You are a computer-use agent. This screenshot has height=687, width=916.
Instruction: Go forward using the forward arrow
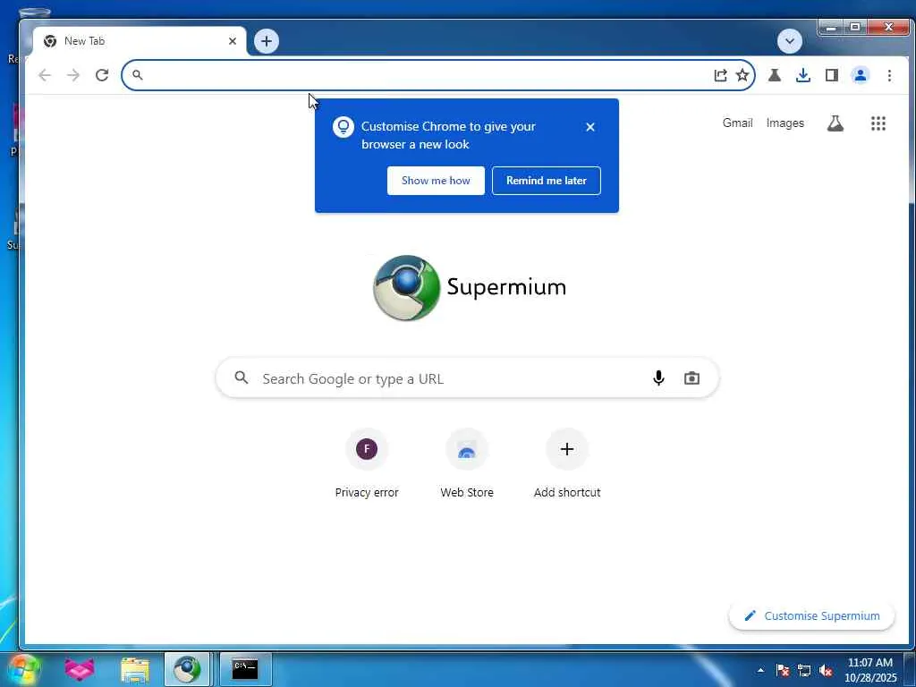(73, 75)
